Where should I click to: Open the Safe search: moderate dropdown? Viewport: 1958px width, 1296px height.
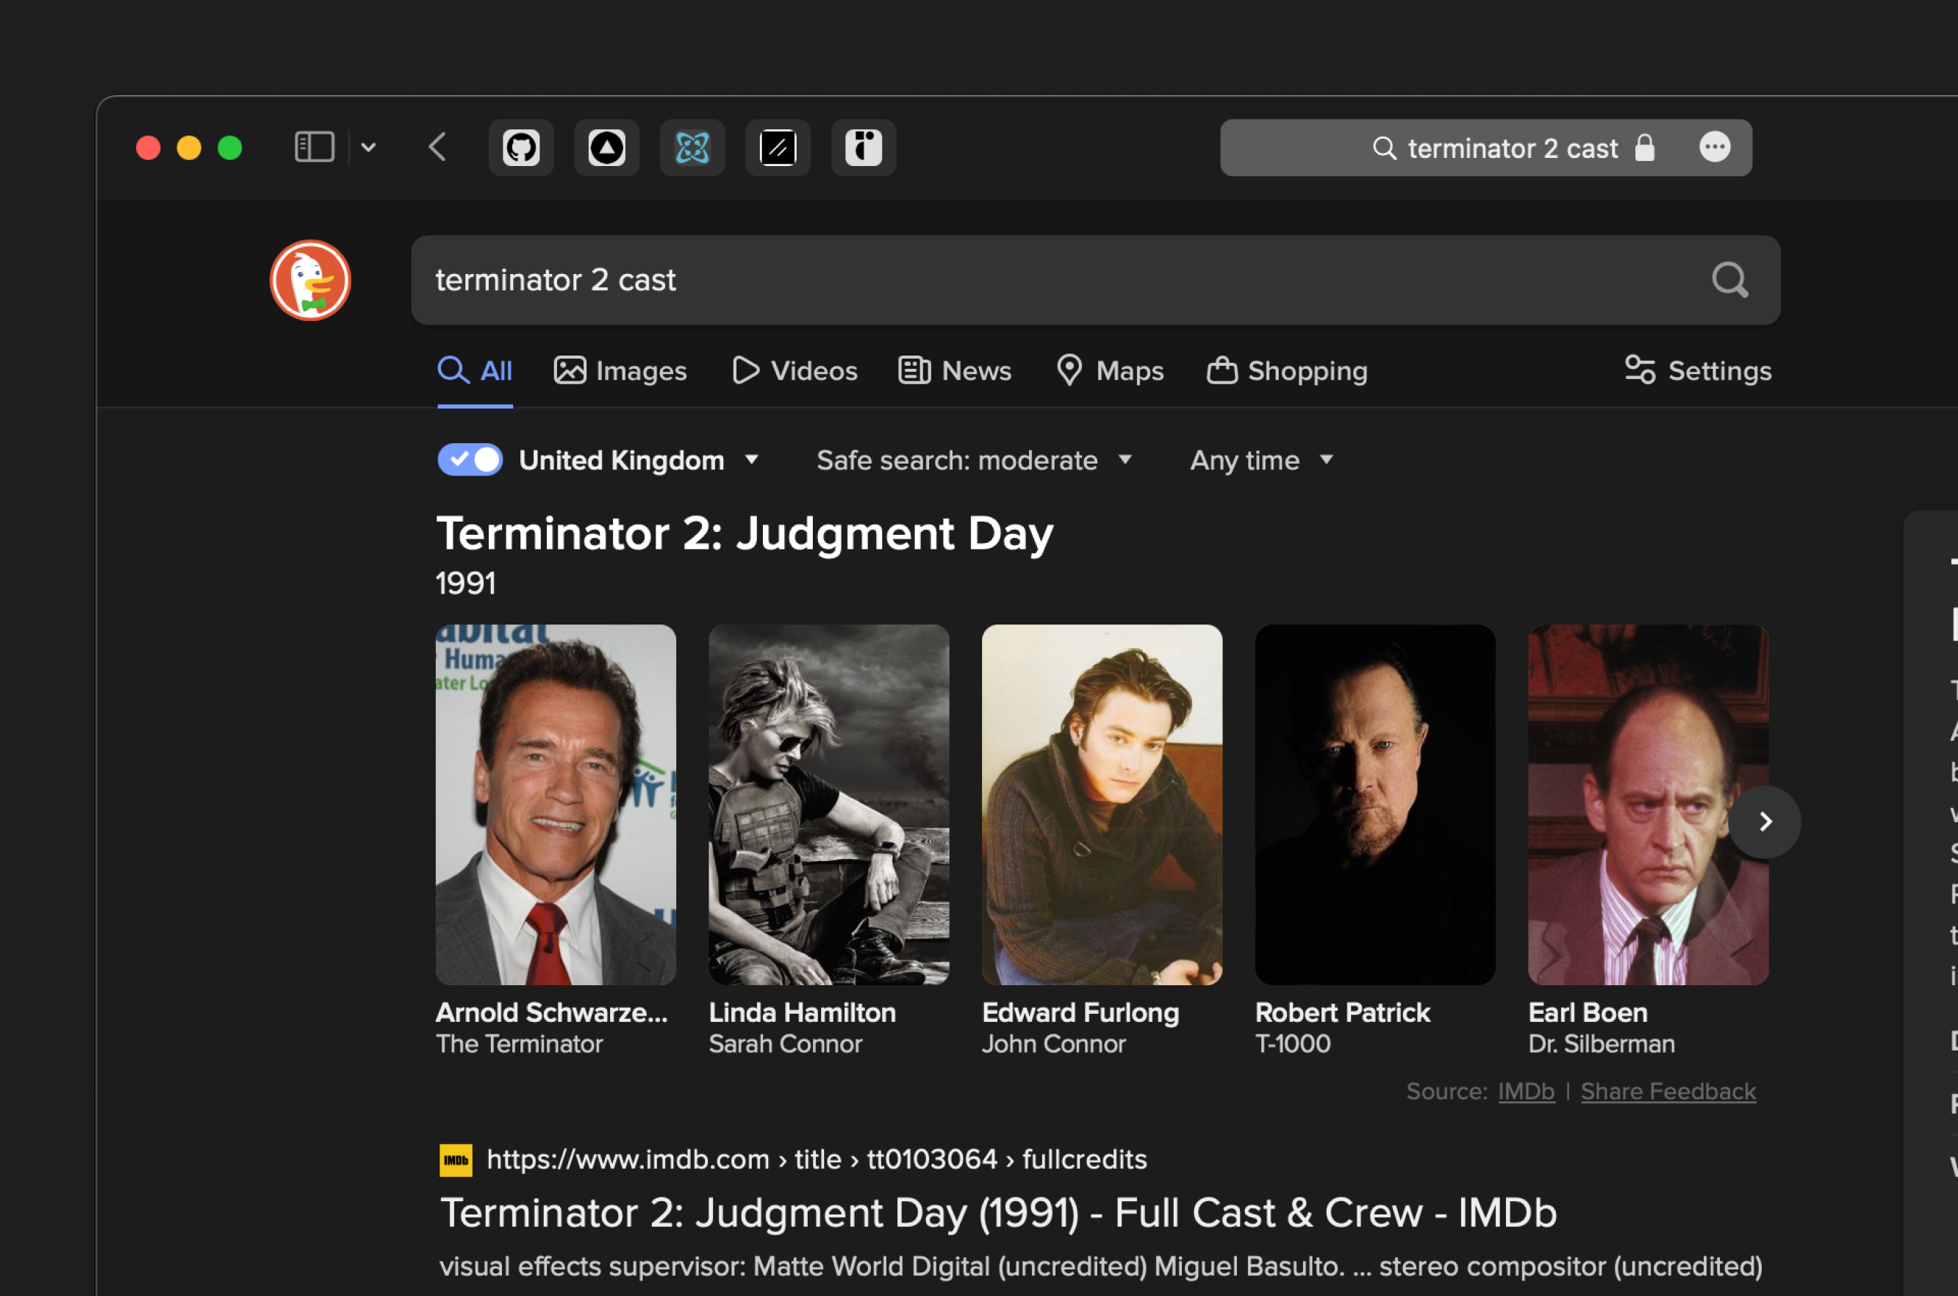(x=974, y=461)
